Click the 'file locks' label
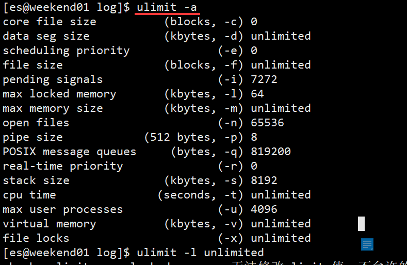The image size is (407, 265). (36, 238)
